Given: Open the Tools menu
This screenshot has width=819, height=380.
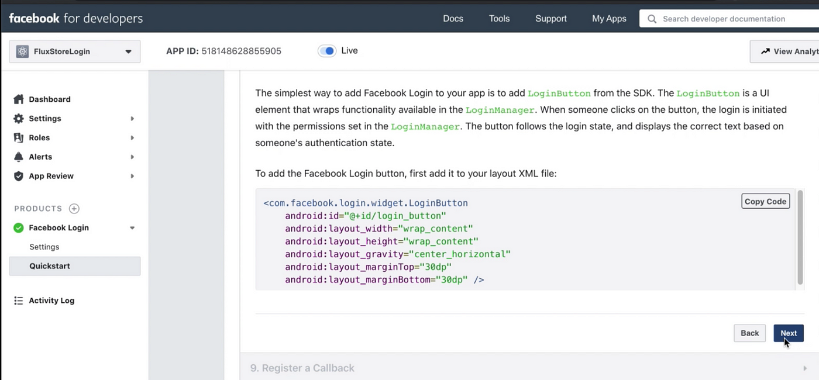Looking at the screenshot, I should [x=499, y=19].
